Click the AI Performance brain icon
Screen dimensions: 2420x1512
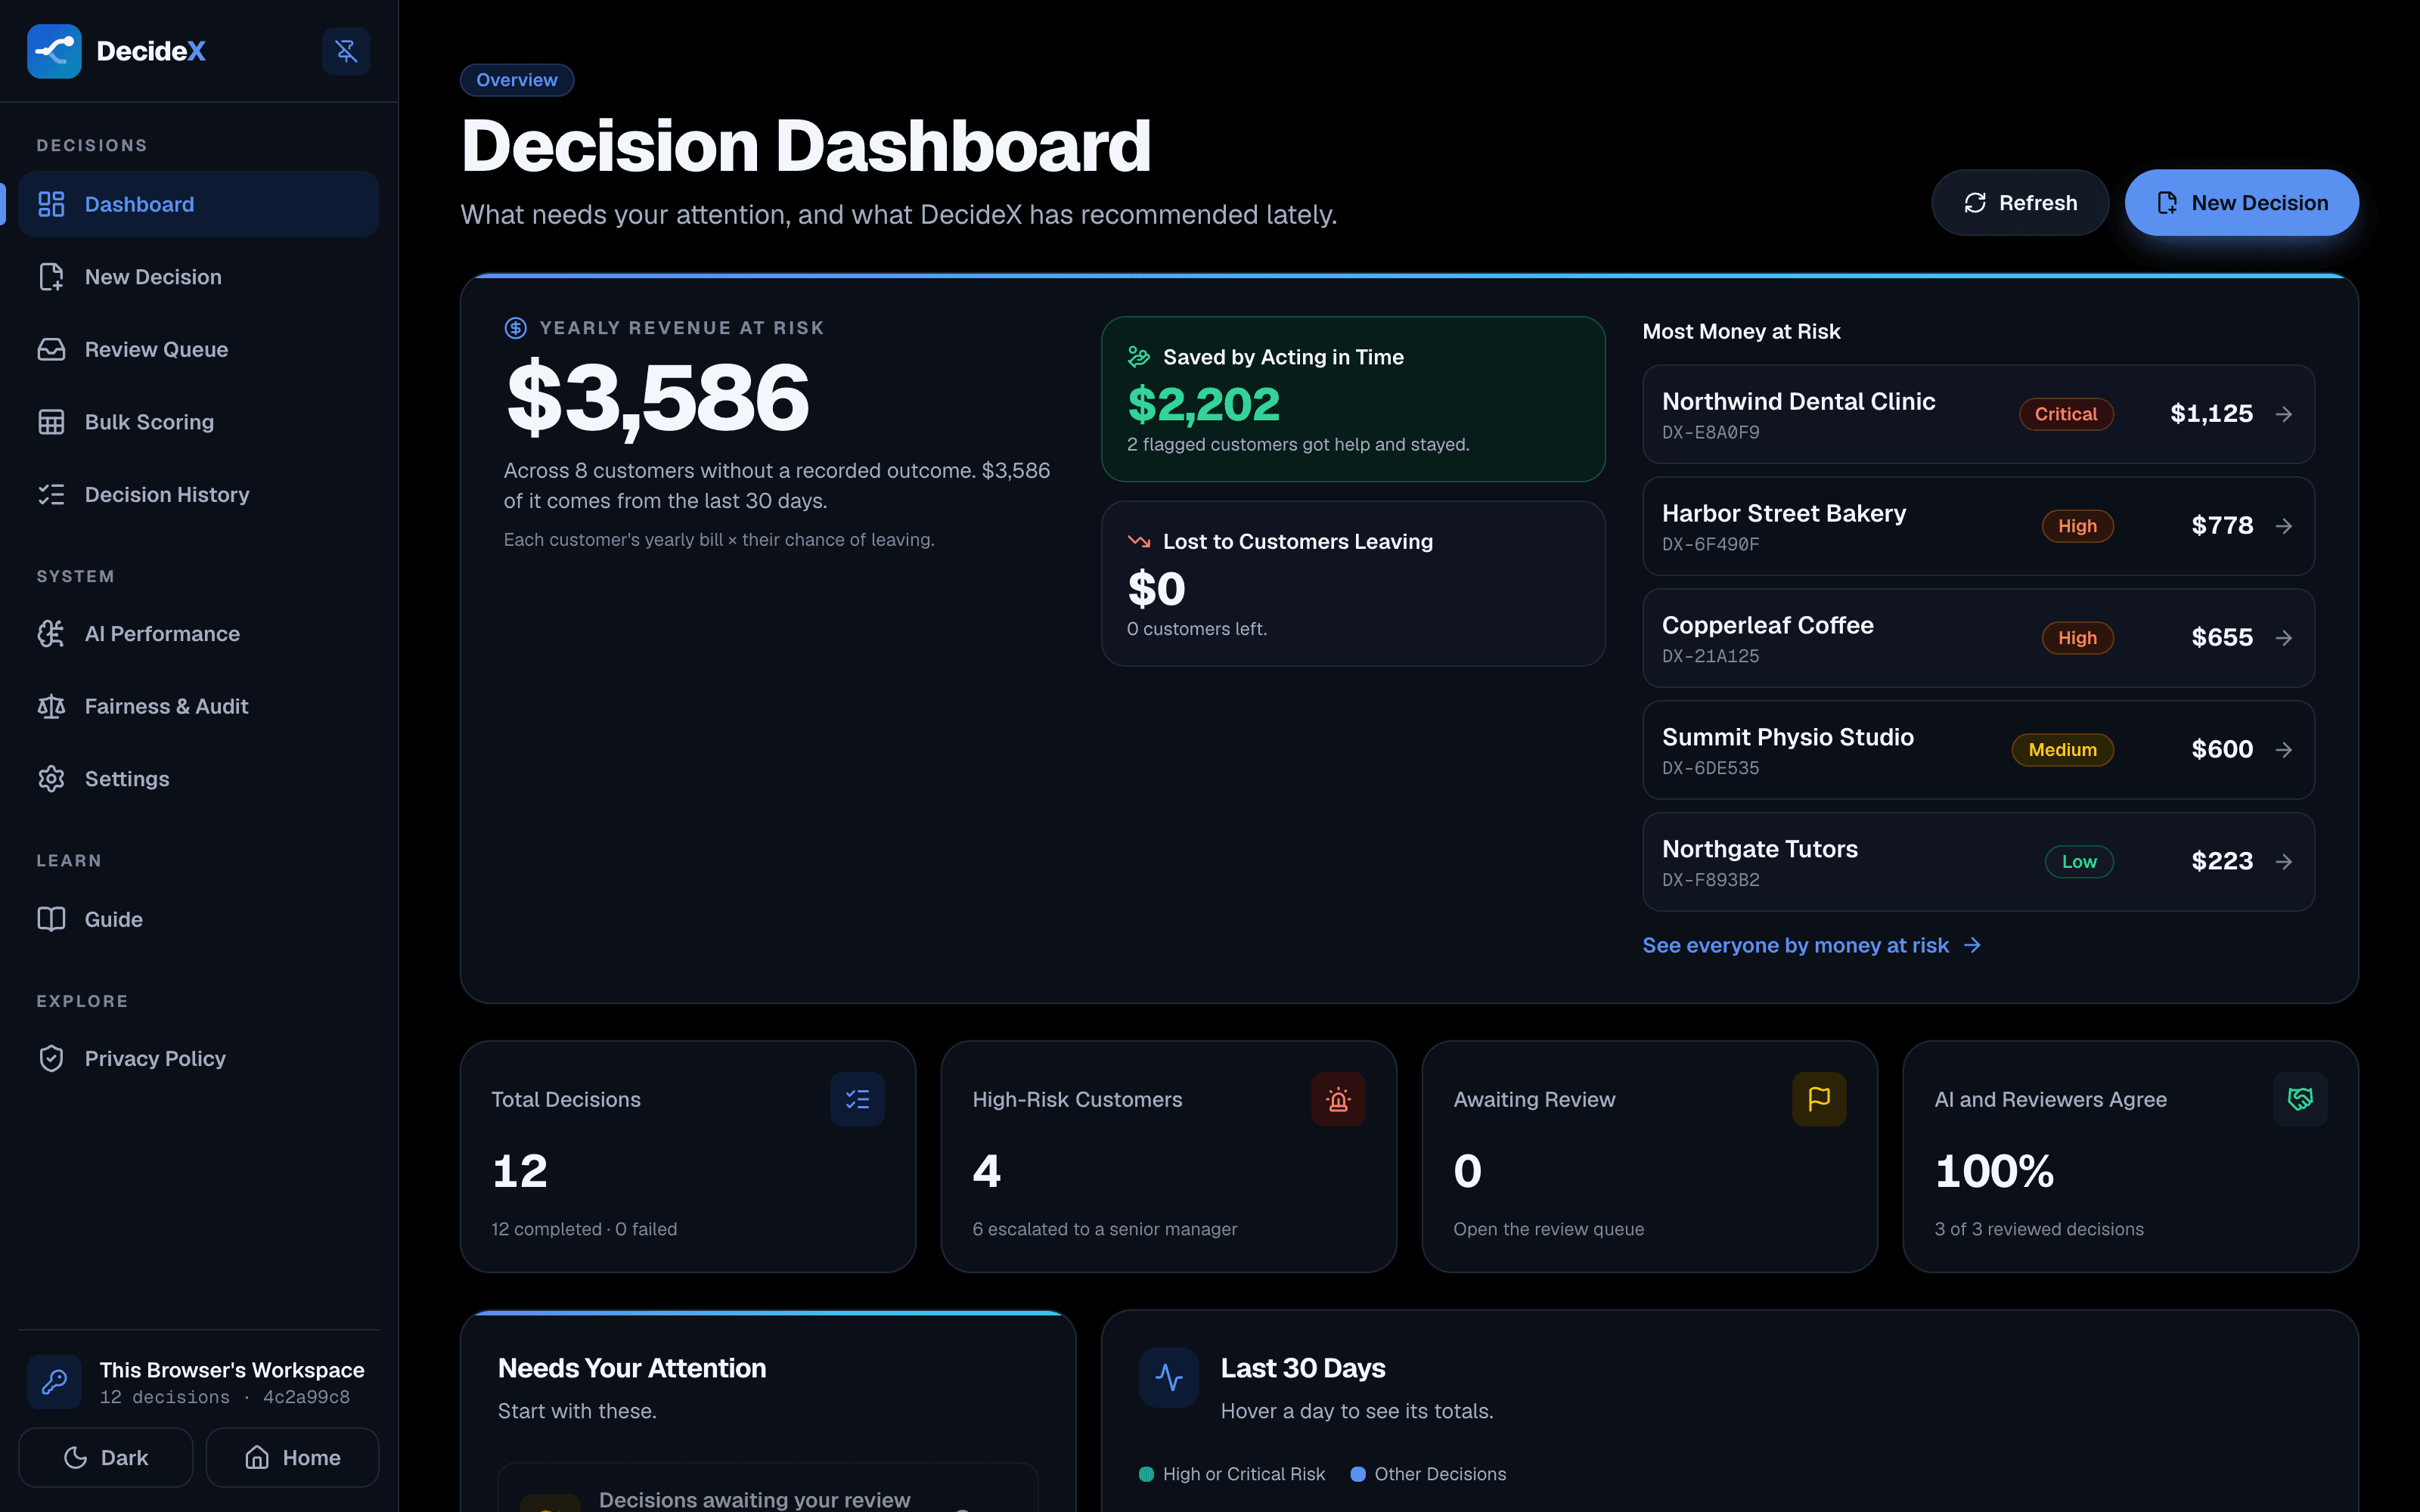coord(51,634)
